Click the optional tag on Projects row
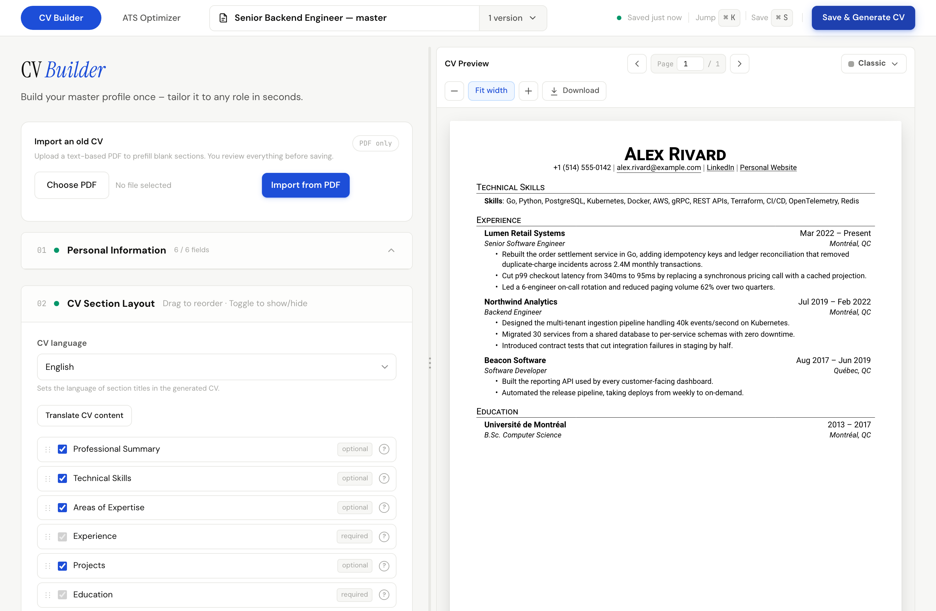 tap(355, 565)
